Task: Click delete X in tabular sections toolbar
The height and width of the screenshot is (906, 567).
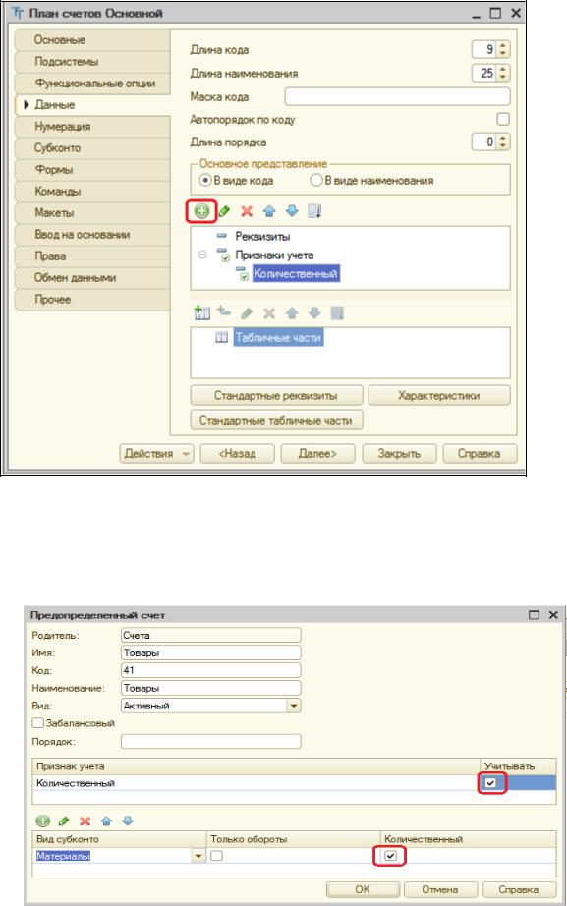Action: (x=269, y=313)
